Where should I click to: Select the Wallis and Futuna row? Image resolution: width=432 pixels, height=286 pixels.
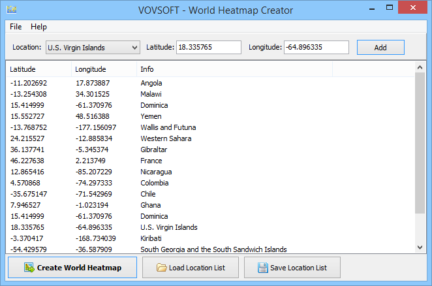(x=210, y=127)
